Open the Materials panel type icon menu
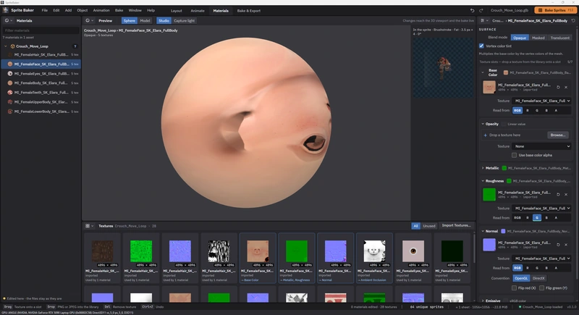 point(8,21)
